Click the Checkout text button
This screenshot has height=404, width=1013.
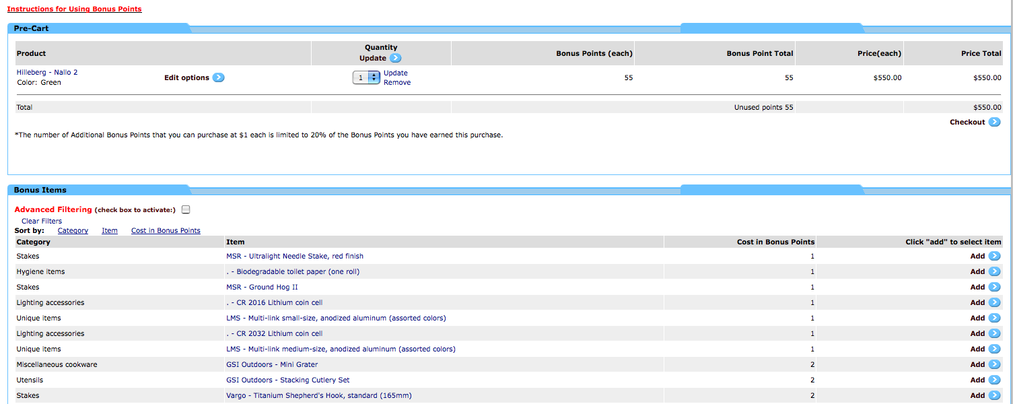pyautogui.click(x=967, y=122)
